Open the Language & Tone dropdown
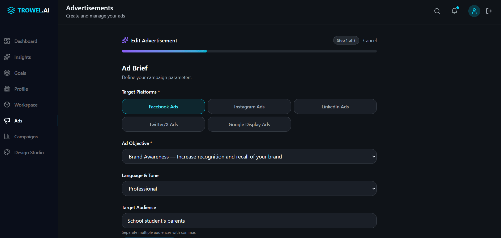 249,188
